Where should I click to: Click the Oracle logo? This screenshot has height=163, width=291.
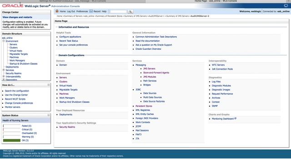(13, 6)
